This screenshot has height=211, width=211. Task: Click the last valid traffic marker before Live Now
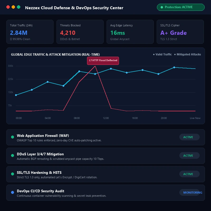click(x=174, y=67)
